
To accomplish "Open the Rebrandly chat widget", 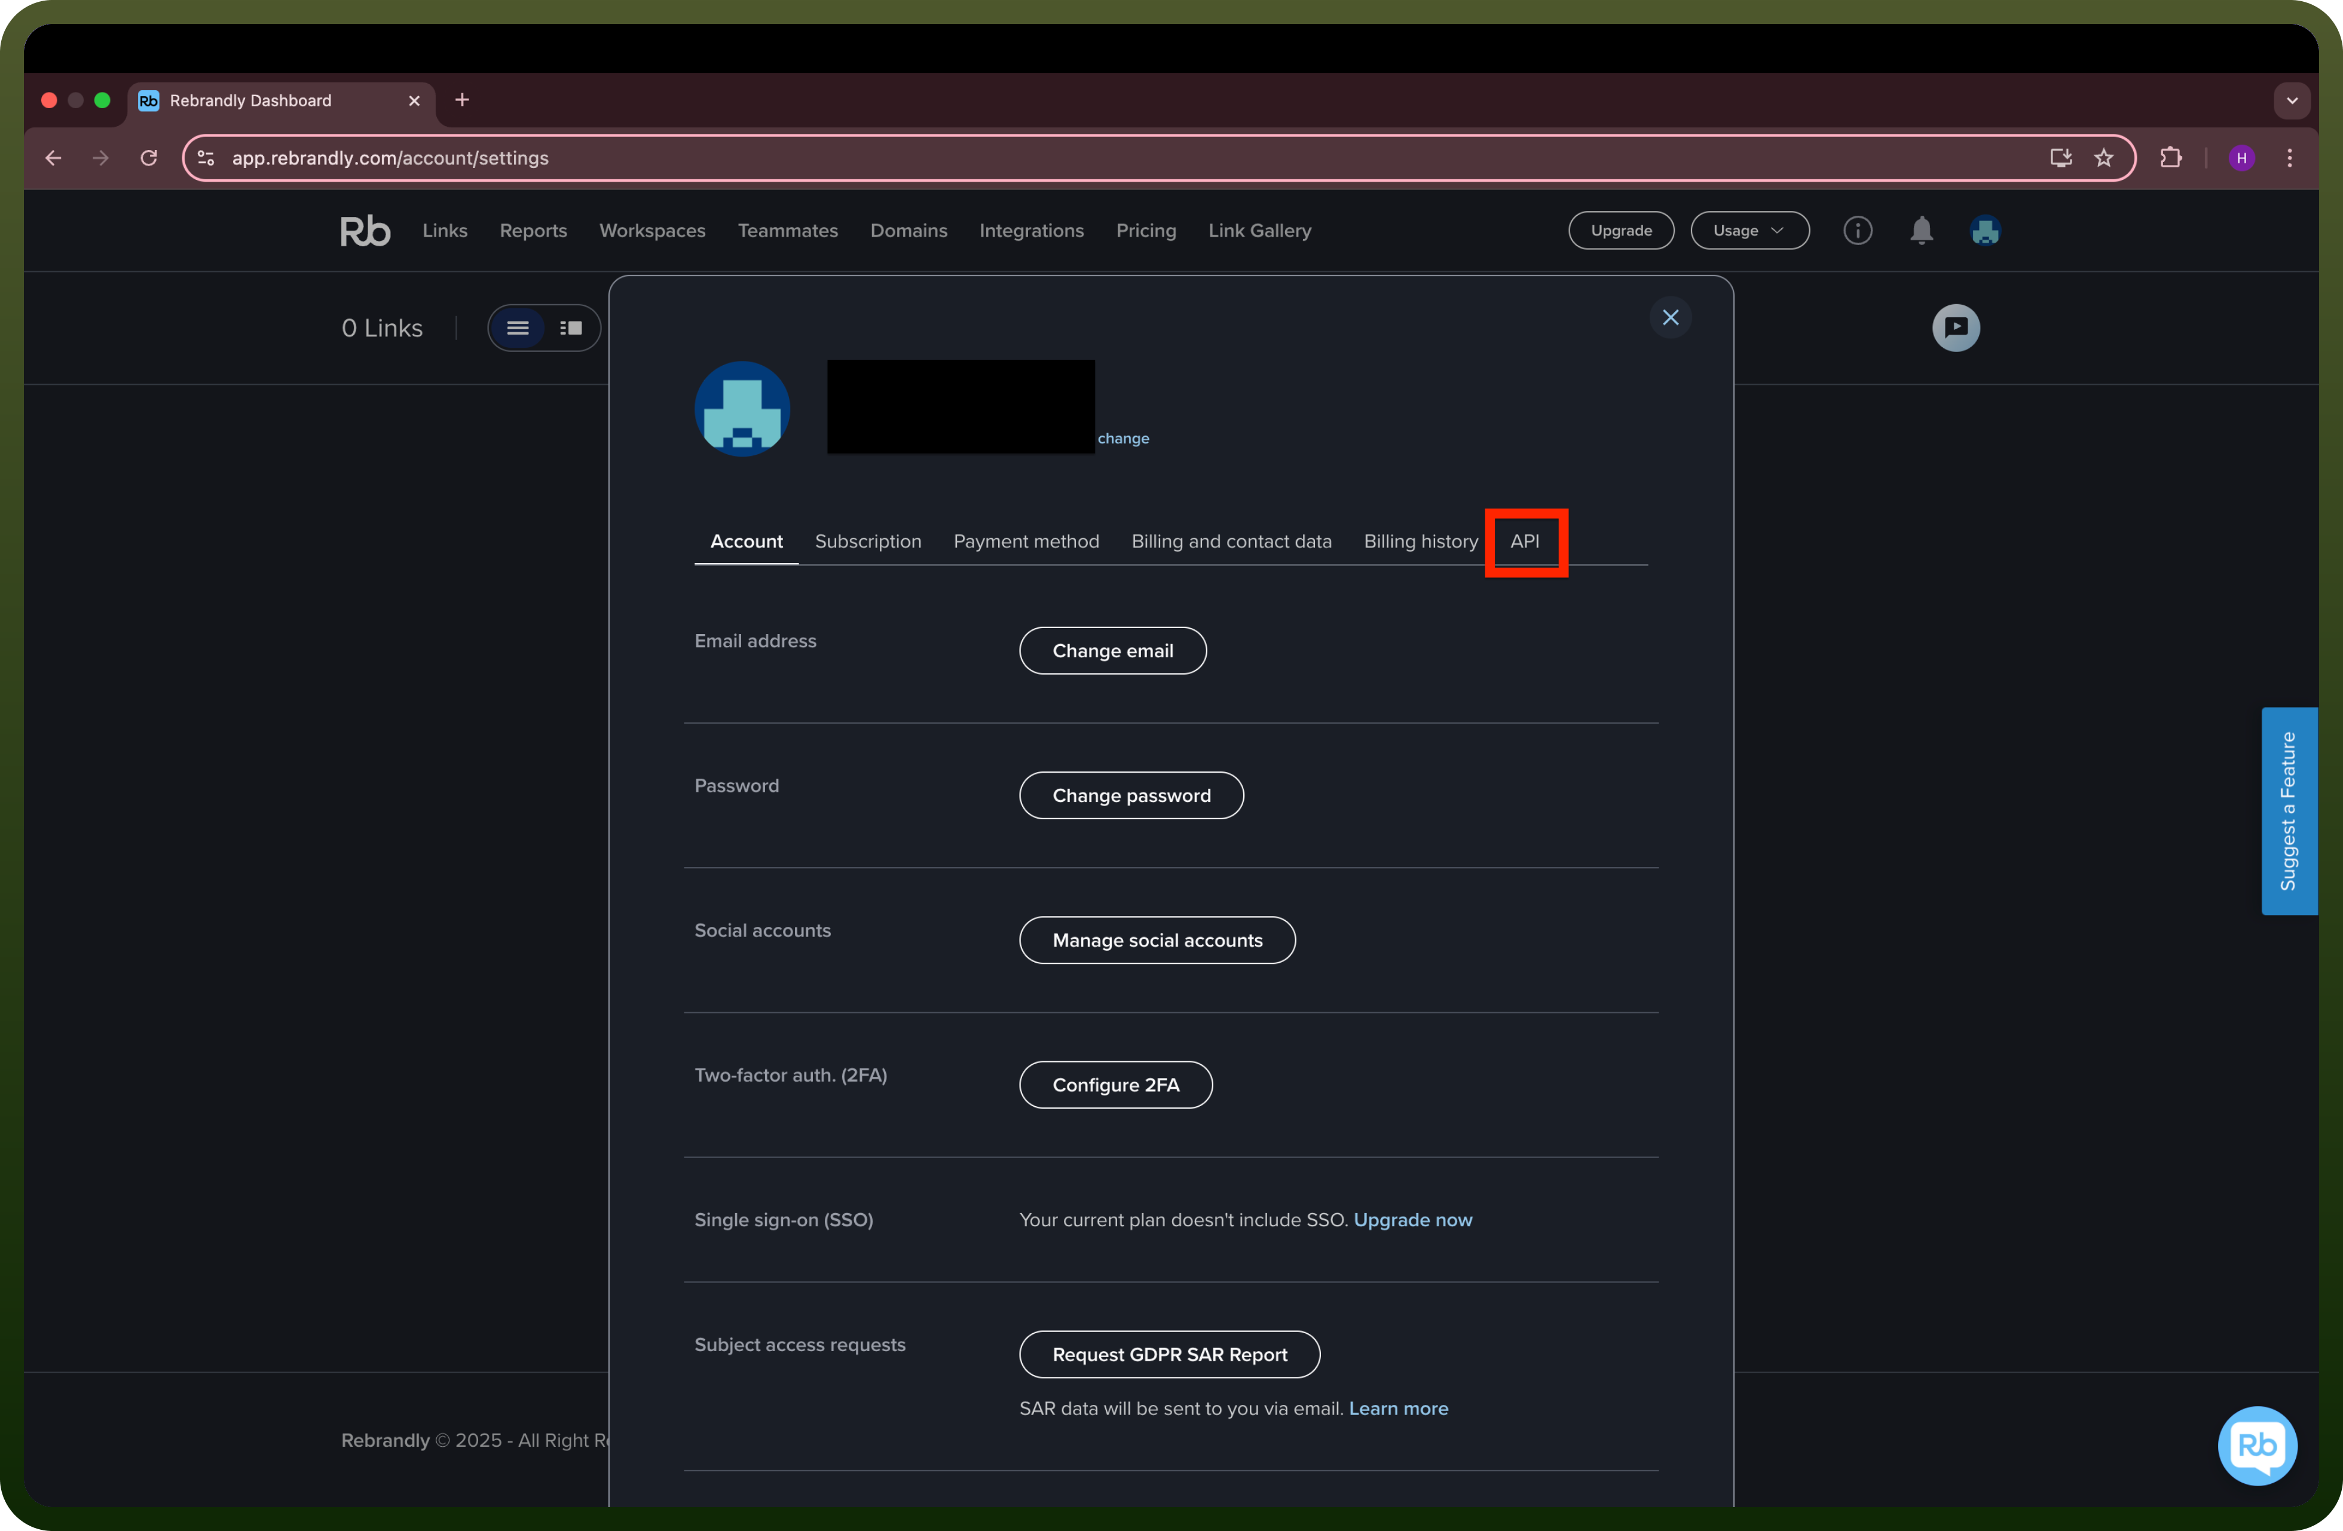I will pyautogui.click(x=2256, y=1444).
